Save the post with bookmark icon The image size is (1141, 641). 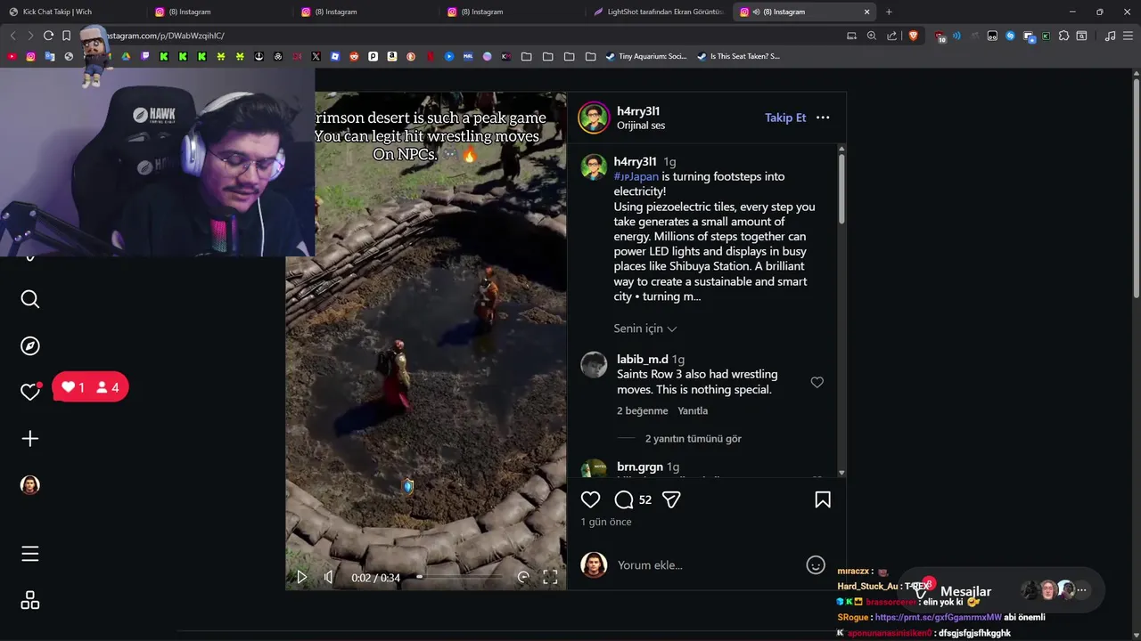[823, 499]
